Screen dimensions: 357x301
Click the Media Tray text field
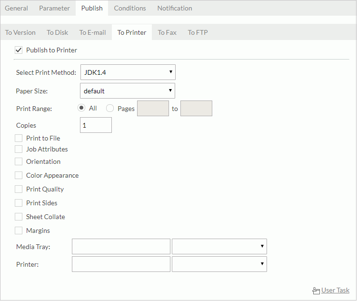click(121, 247)
